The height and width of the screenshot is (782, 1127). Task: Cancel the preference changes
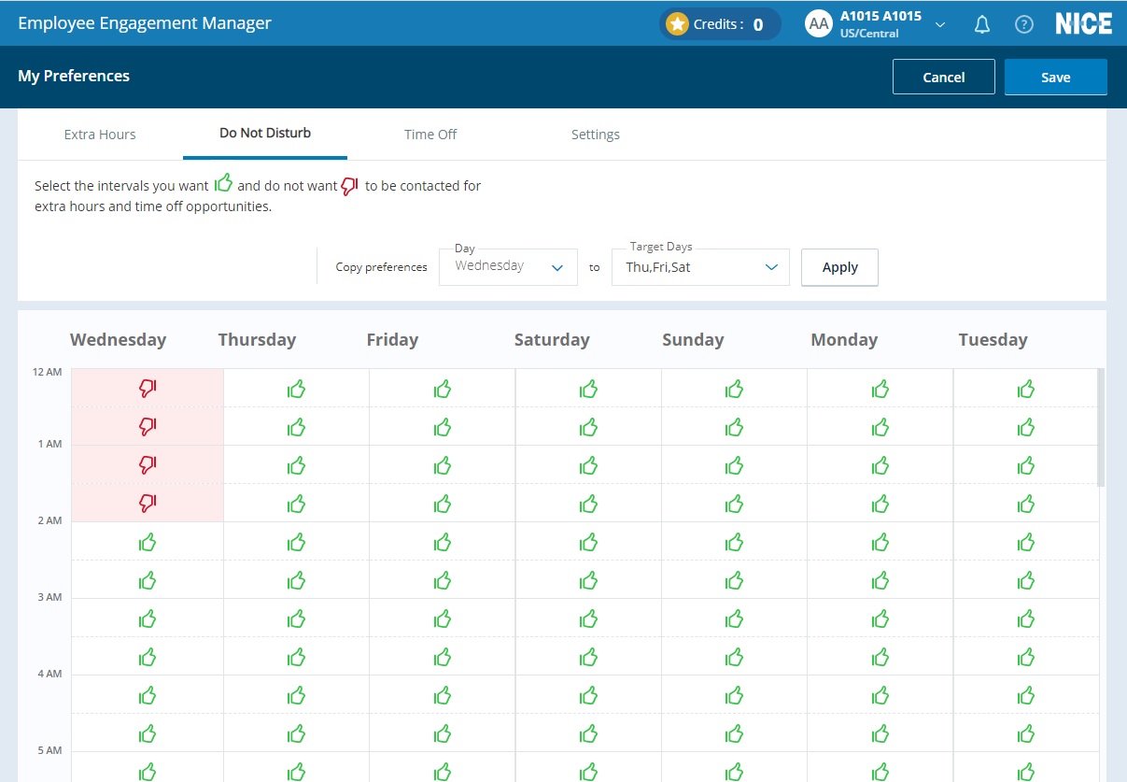click(943, 78)
